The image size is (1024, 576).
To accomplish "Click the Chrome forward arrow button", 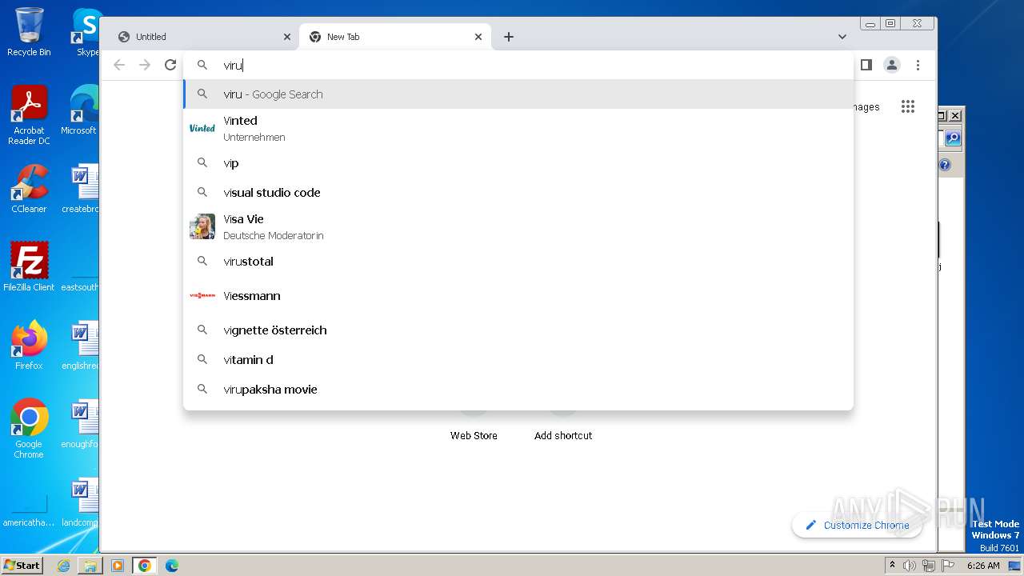I will click(145, 65).
